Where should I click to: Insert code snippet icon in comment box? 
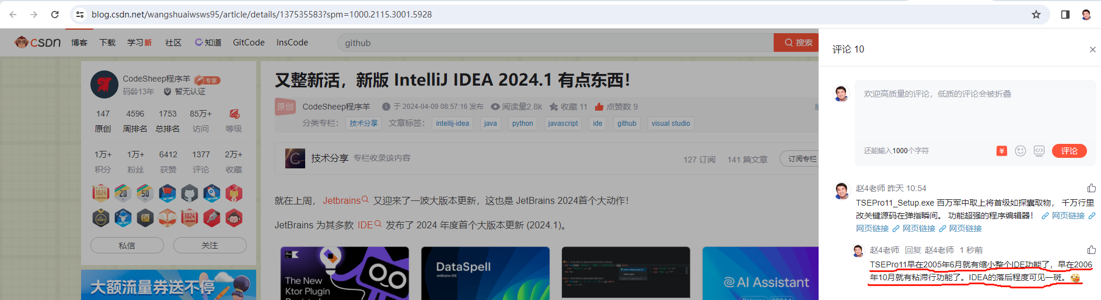pyautogui.click(x=1039, y=151)
